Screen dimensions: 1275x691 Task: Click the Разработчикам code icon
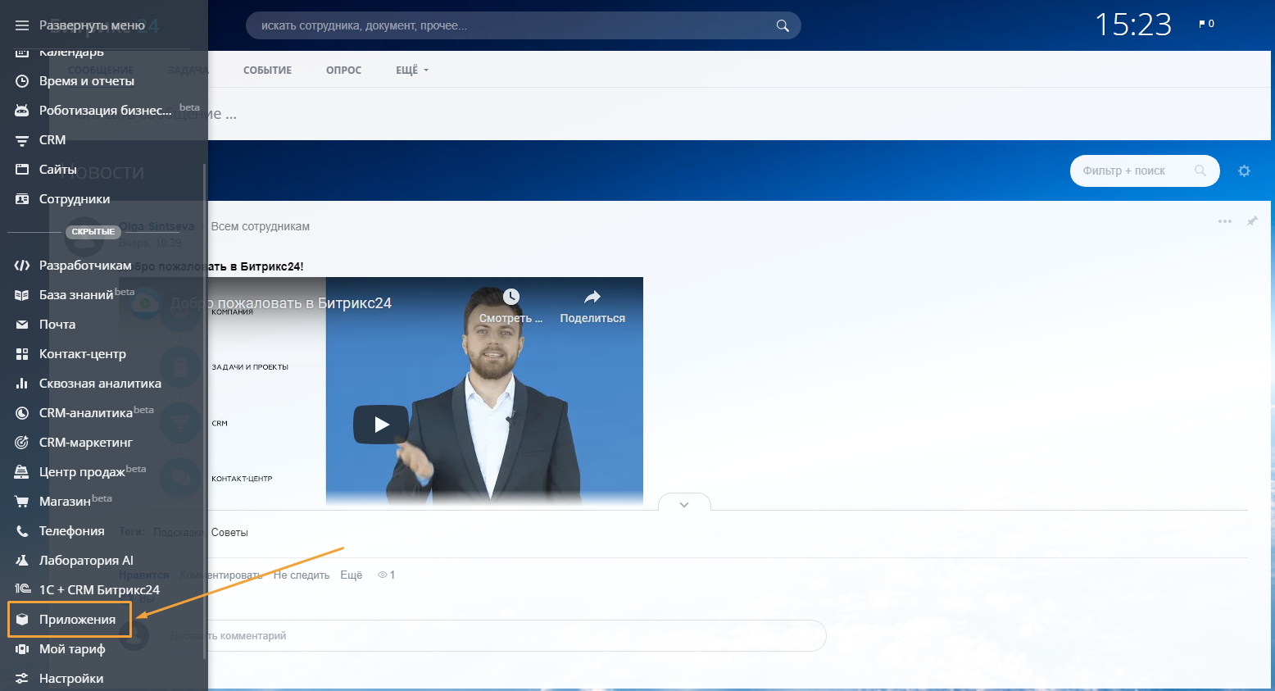(22, 266)
